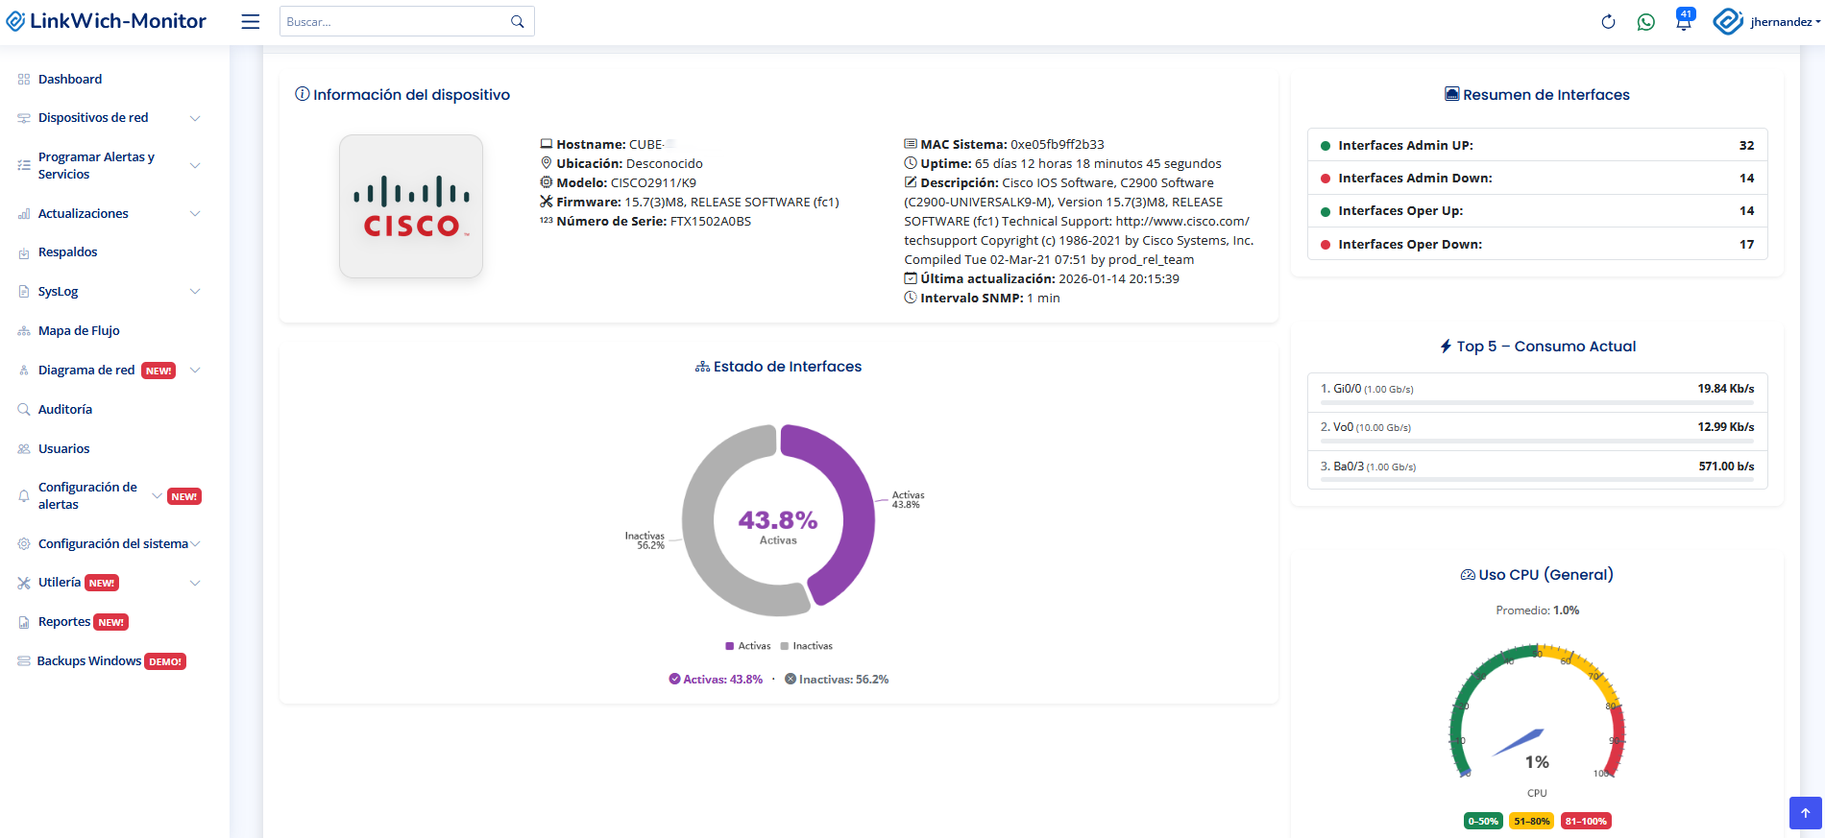
Task: Toggle Inactivas legend item in chart
Action: point(806,646)
